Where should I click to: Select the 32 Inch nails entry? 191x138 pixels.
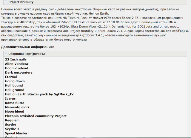pyautogui.click(x=16, y=59)
